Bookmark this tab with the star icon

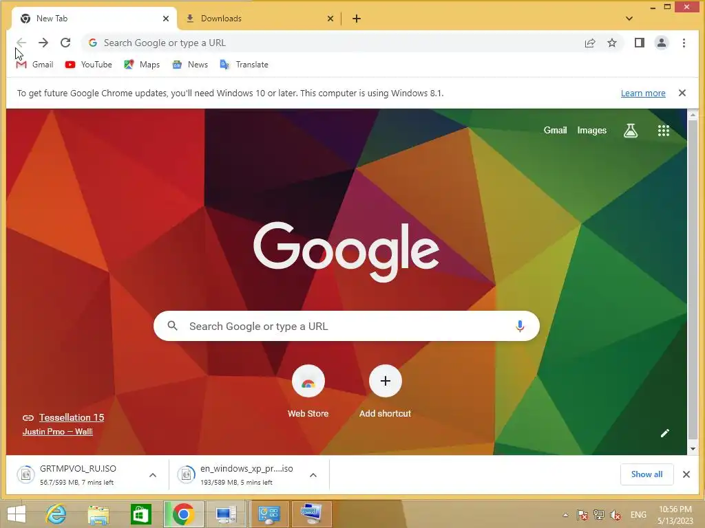612,43
